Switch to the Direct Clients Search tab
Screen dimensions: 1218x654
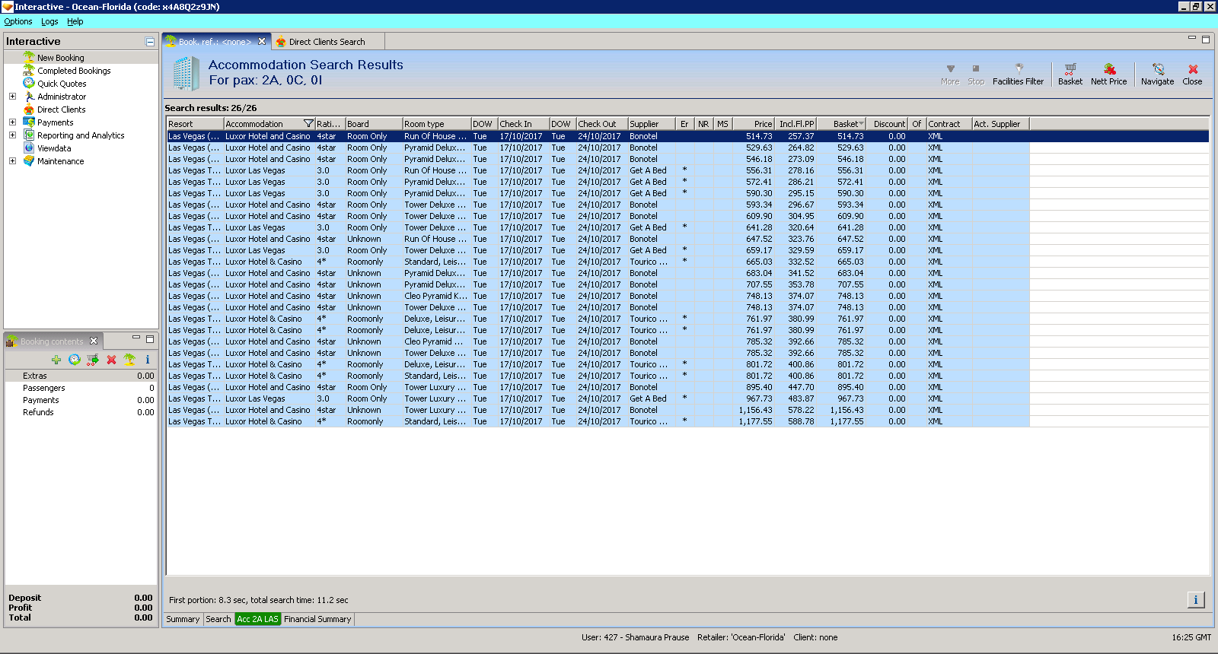(x=326, y=42)
